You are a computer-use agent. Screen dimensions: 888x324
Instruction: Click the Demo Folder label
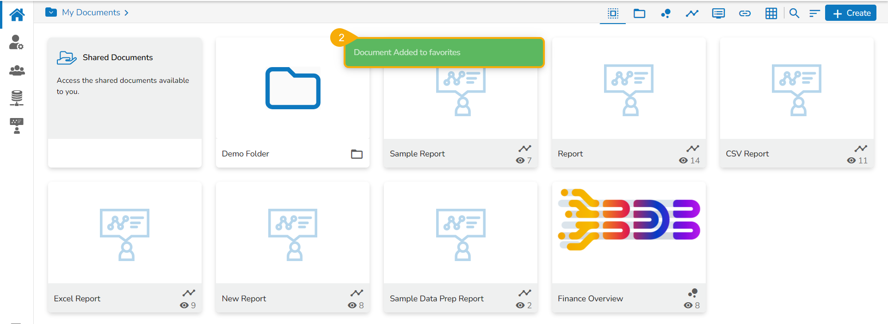coord(245,154)
